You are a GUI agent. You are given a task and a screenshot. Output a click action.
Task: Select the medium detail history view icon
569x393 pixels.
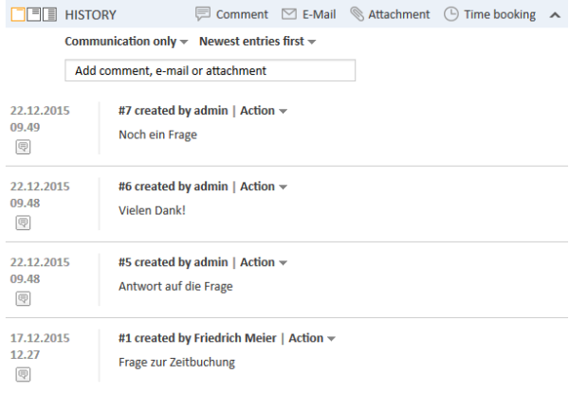(x=35, y=15)
